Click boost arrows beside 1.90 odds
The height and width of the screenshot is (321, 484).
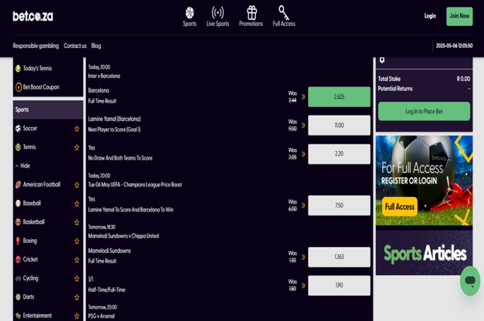[303, 285]
